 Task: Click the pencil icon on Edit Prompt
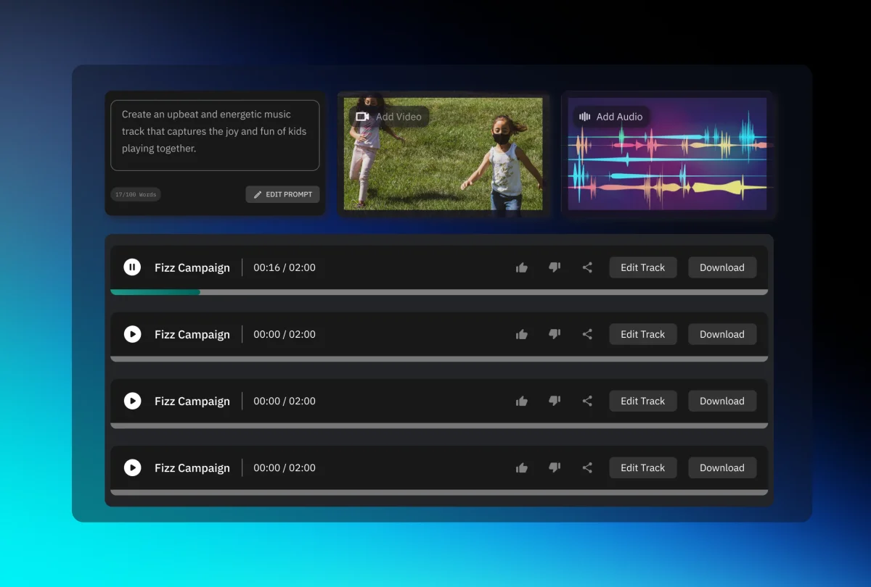click(x=258, y=194)
